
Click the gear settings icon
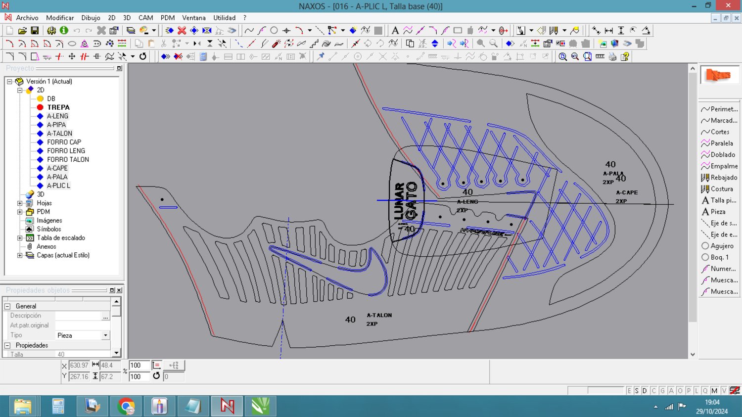[51, 31]
